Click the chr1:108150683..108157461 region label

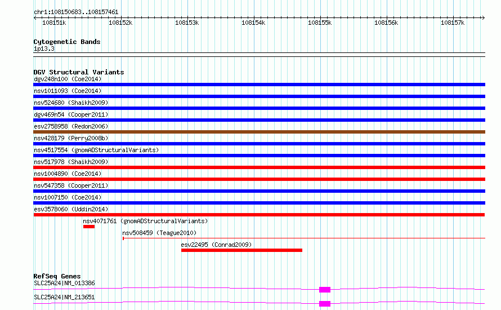point(76,12)
